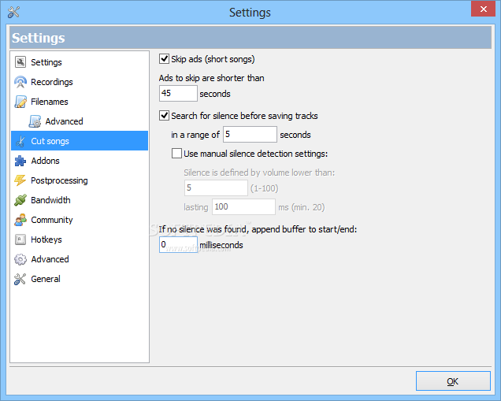The image size is (501, 401).
Task: Click the Hotkeys icon in sidebar
Action: 20,239
